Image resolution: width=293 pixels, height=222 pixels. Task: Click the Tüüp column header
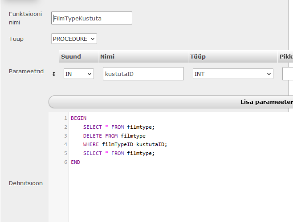point(233,56)
